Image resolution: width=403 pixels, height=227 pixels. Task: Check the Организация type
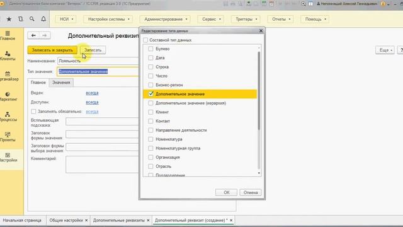(150, 157)
